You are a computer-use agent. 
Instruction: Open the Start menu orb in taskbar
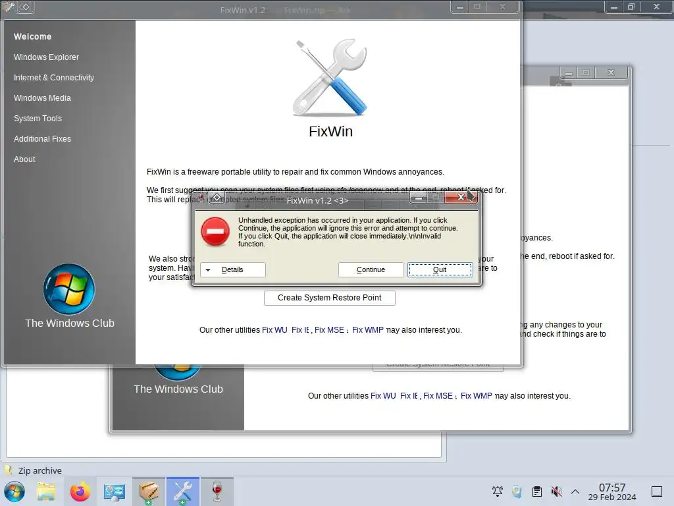click(x=14, y=492)
